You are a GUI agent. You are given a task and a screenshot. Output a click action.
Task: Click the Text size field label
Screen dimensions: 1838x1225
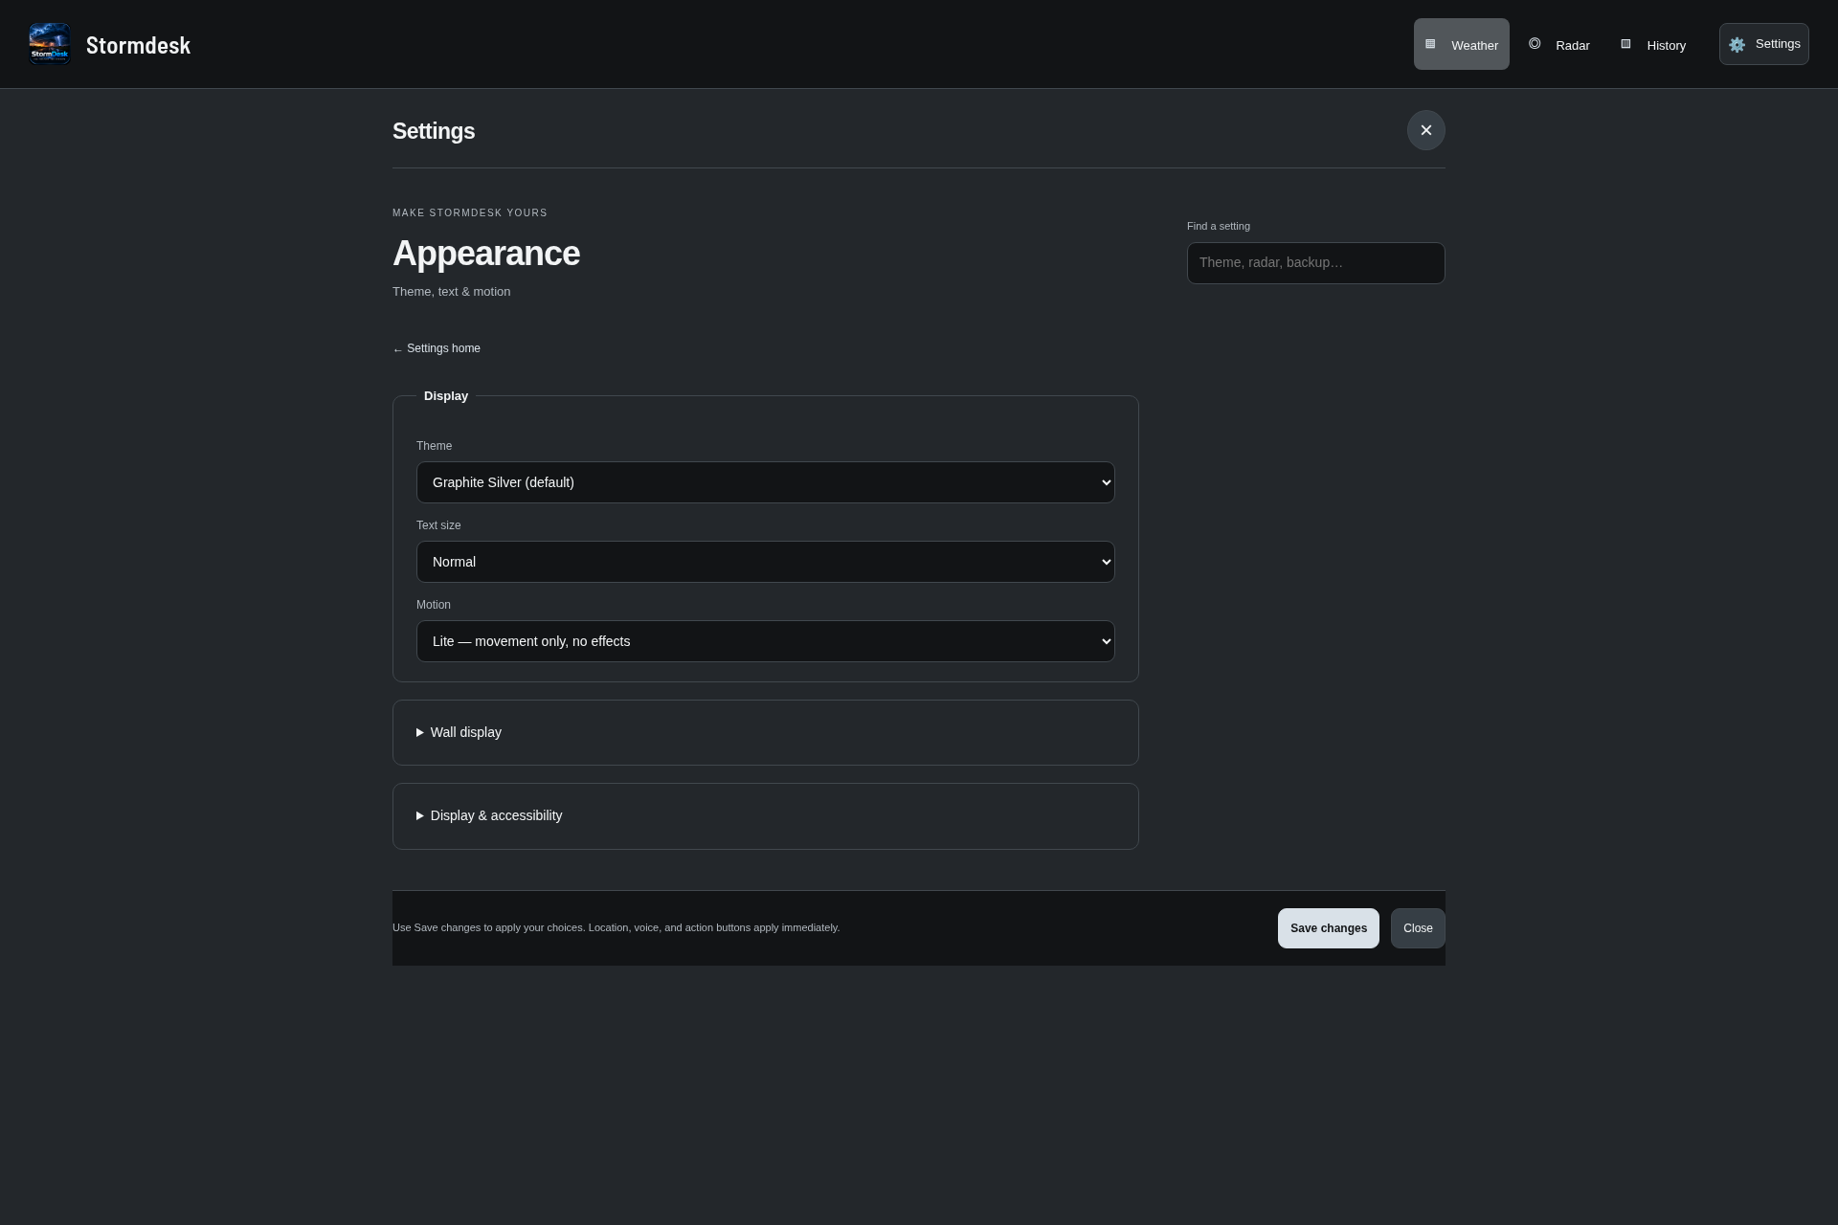point(438,525)
